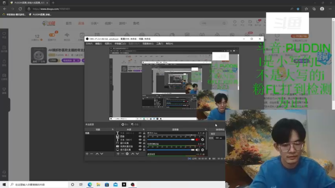Expand the 游戏 dropdown on Douyu
Screen dimensions: 335x188
point(123,23)
